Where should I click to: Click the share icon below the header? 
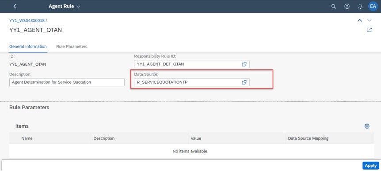[369, 30]
